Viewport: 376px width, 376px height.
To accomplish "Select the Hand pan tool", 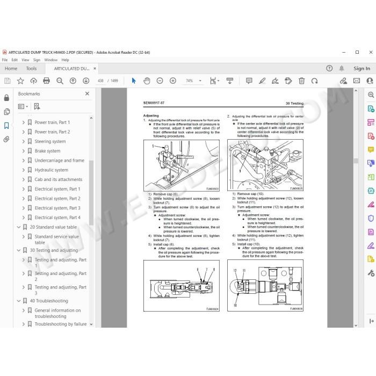I will pos(147,81).
